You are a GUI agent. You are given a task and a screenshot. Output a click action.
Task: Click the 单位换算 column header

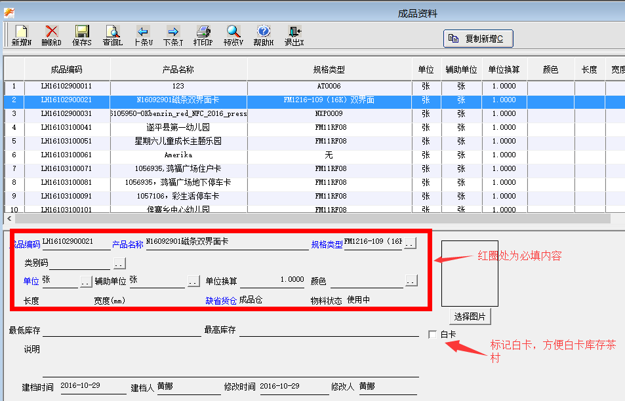click(x=504, y=69)
